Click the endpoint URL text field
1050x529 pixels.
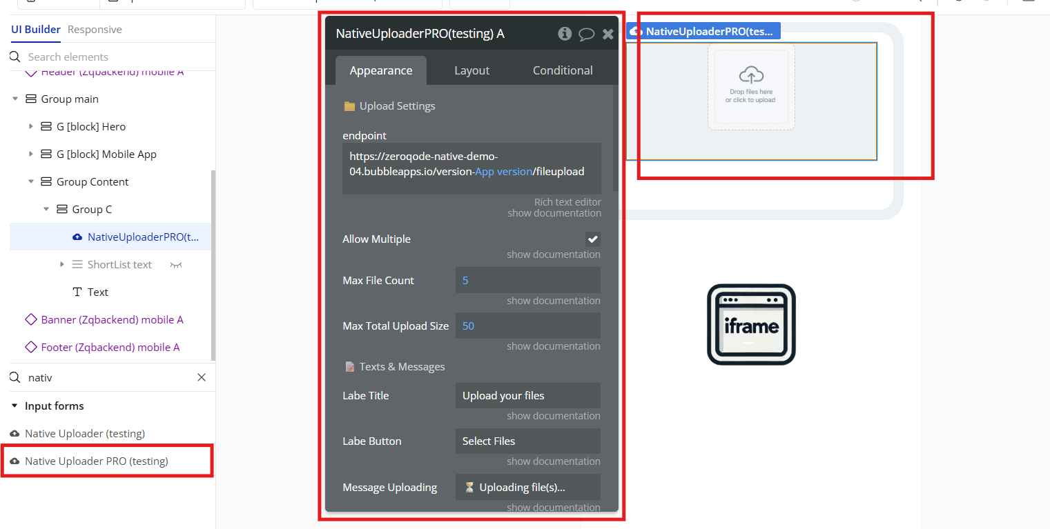point(471,168)
